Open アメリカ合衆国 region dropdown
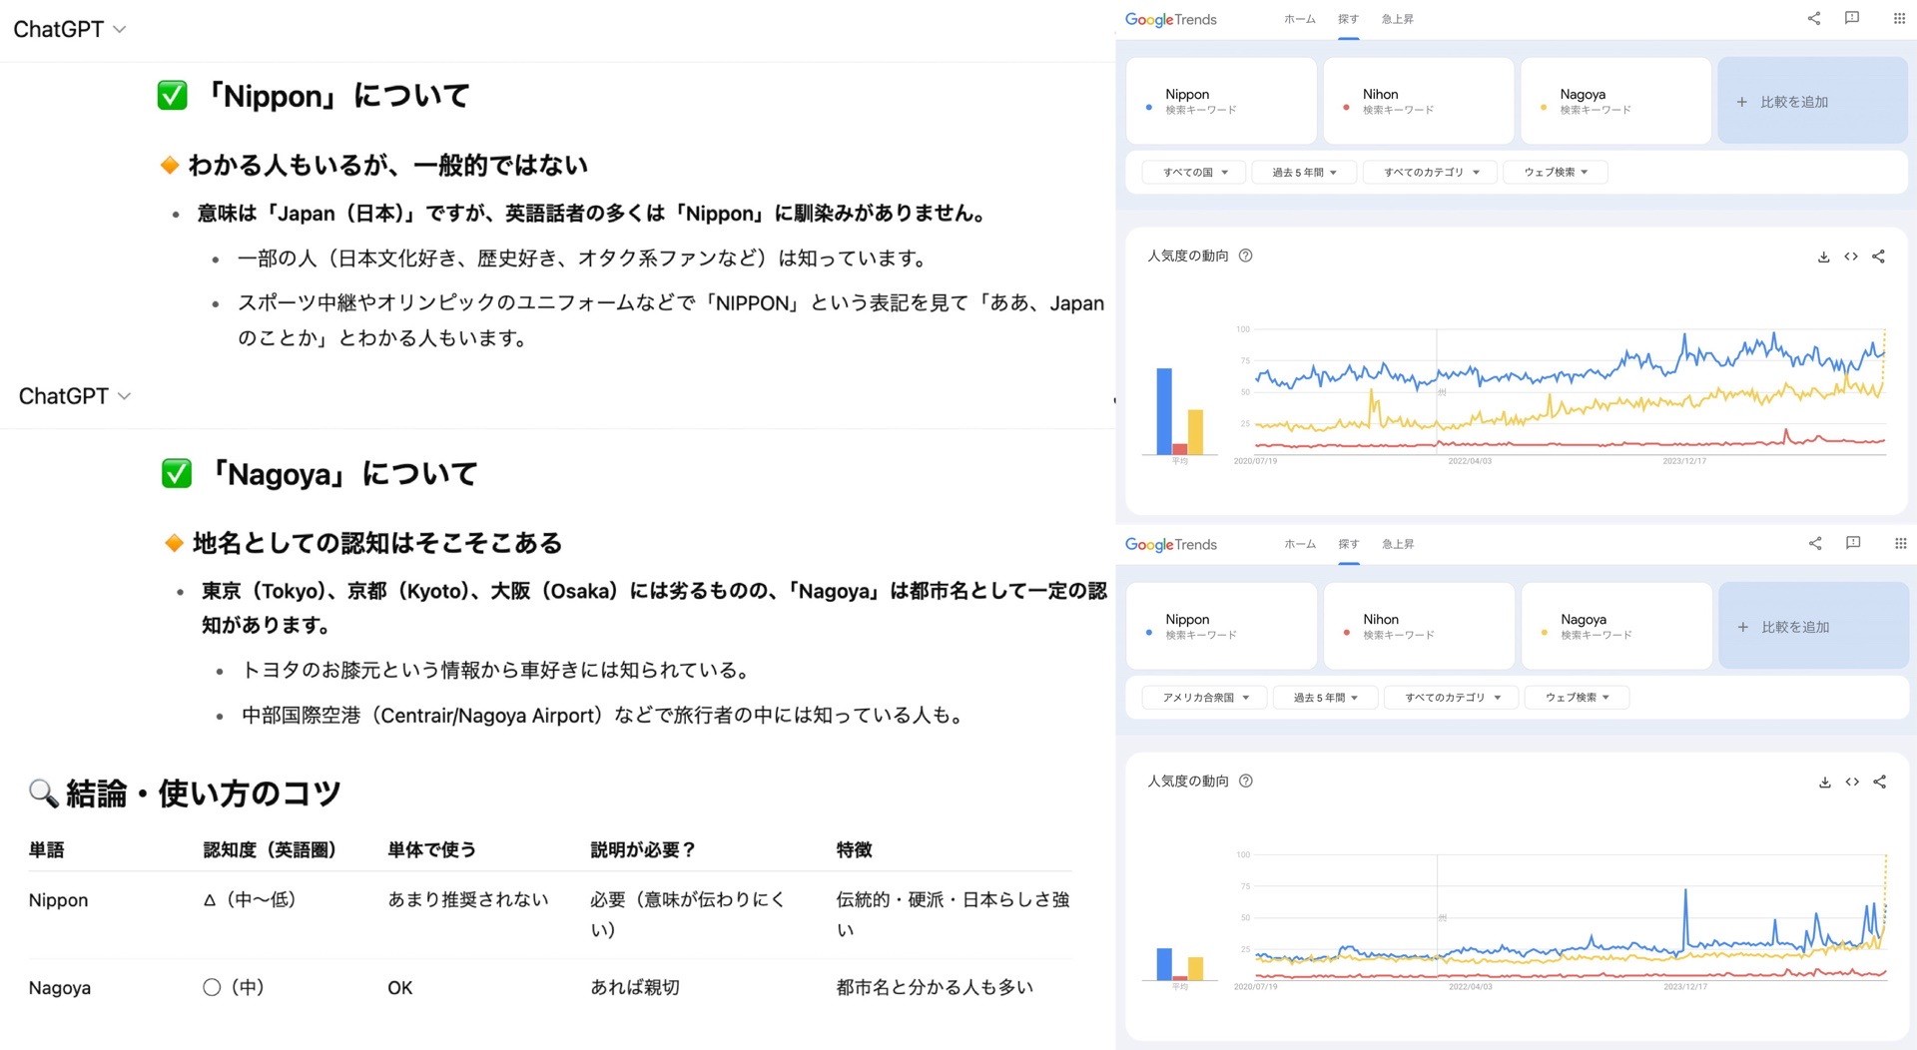 pos(1204,697)
